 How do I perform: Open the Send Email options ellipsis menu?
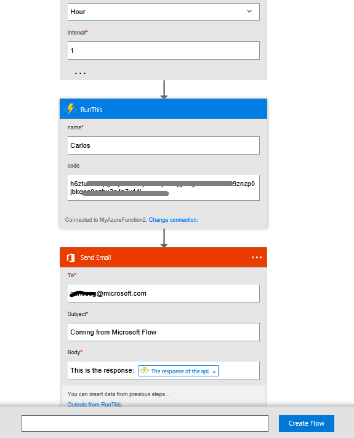pos(257,258)
